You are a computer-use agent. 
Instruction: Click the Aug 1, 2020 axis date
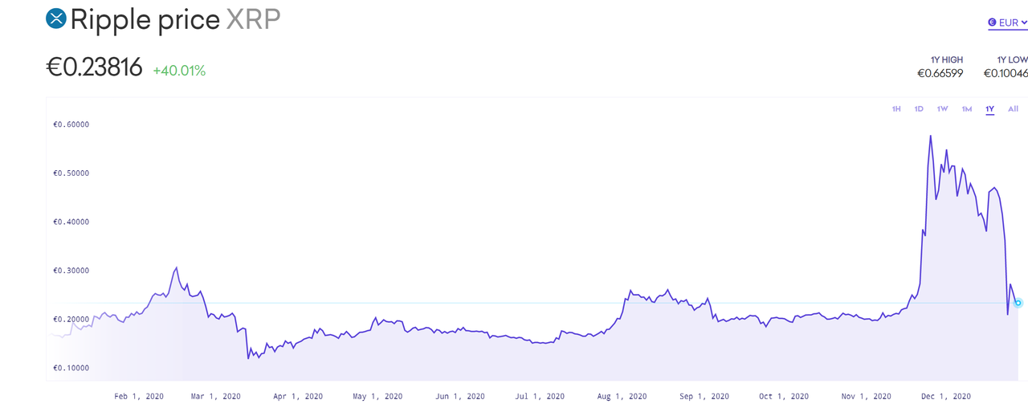[622, 396]
